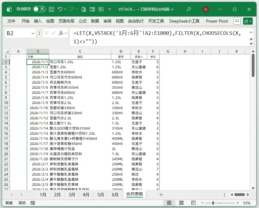Open the 绘图 ribbon tab
Screen dimensions: 259x208
(50, 21)
